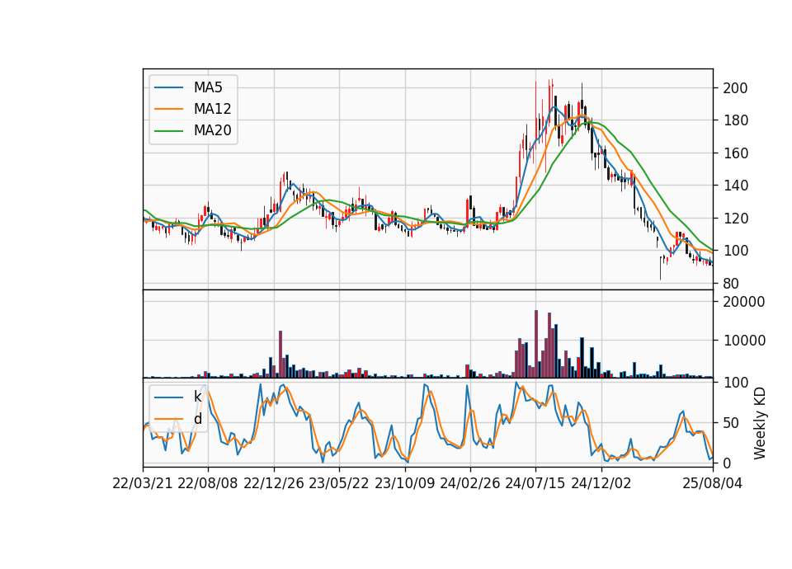792x569 pixels.
Task: Click the MA20 legend label
Action: click(x=212, y=131)
